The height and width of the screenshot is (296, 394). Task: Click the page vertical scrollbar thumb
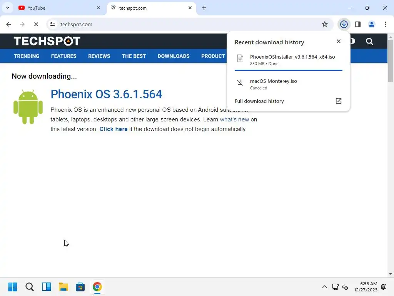tap(391, 61)
